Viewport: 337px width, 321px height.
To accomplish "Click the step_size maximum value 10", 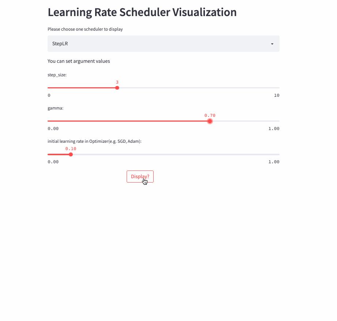I will (276, 95).
